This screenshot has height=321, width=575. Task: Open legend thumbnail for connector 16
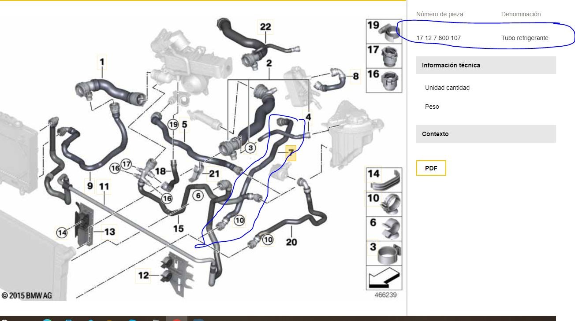(x=384, y=80)
